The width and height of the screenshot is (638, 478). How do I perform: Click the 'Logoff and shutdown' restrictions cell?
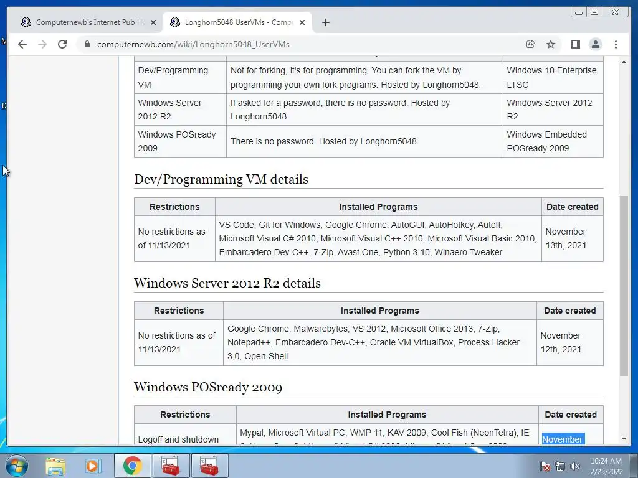point(185,435)
